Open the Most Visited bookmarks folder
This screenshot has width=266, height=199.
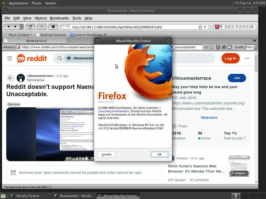pos(18,35)
